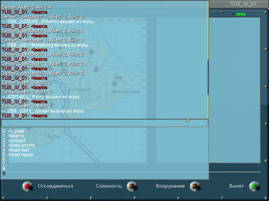Click the Феодосия city label on map
269x201 pixels.
[126, 91]
